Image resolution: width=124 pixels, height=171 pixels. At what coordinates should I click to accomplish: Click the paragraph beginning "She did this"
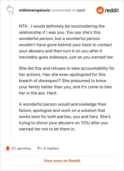tap(67, 81)
